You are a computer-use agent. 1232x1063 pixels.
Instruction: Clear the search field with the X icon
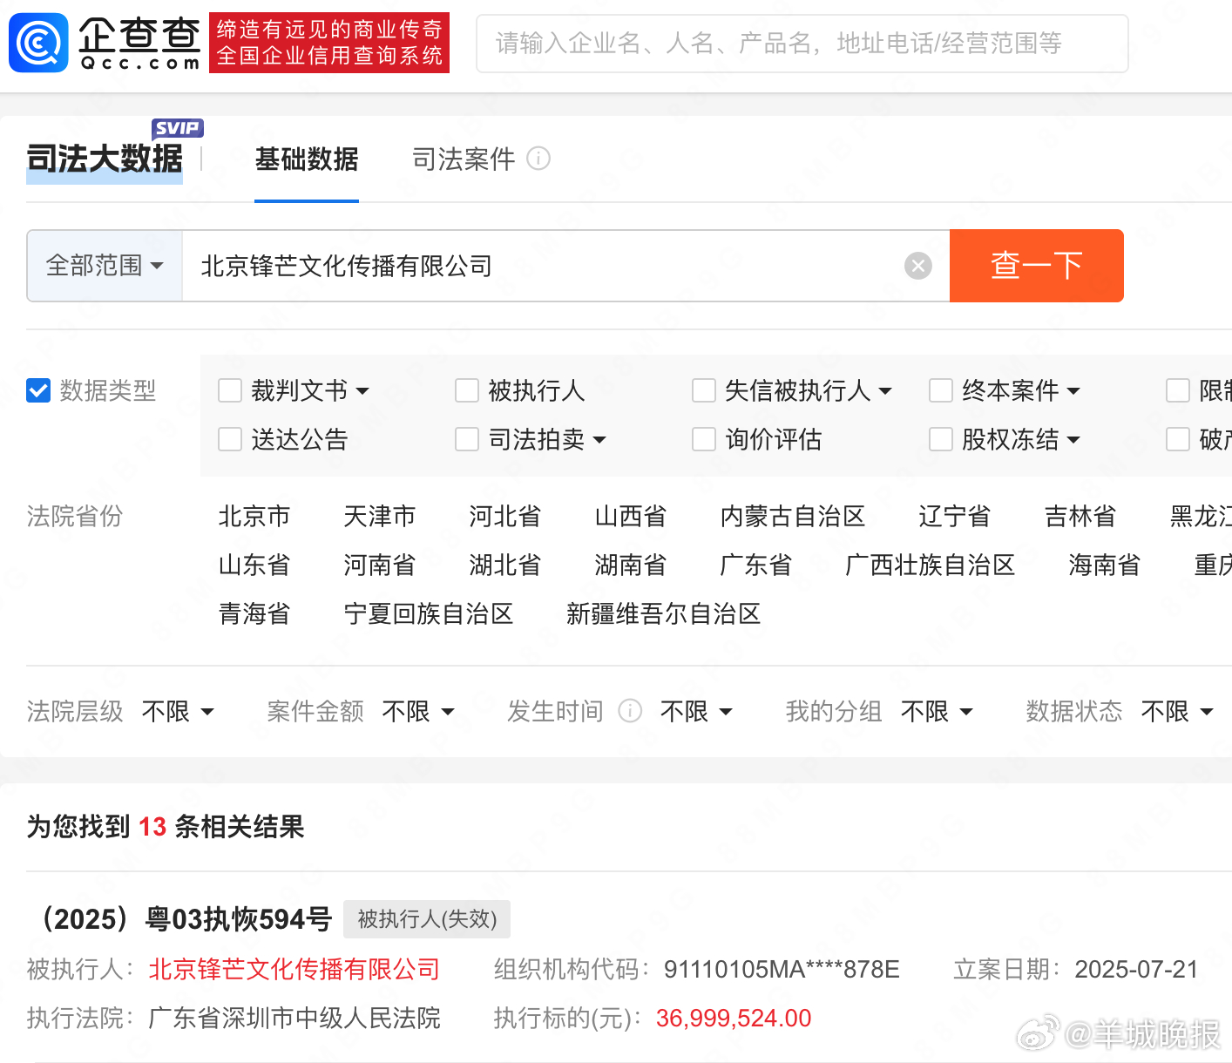[x=917, y=266]
